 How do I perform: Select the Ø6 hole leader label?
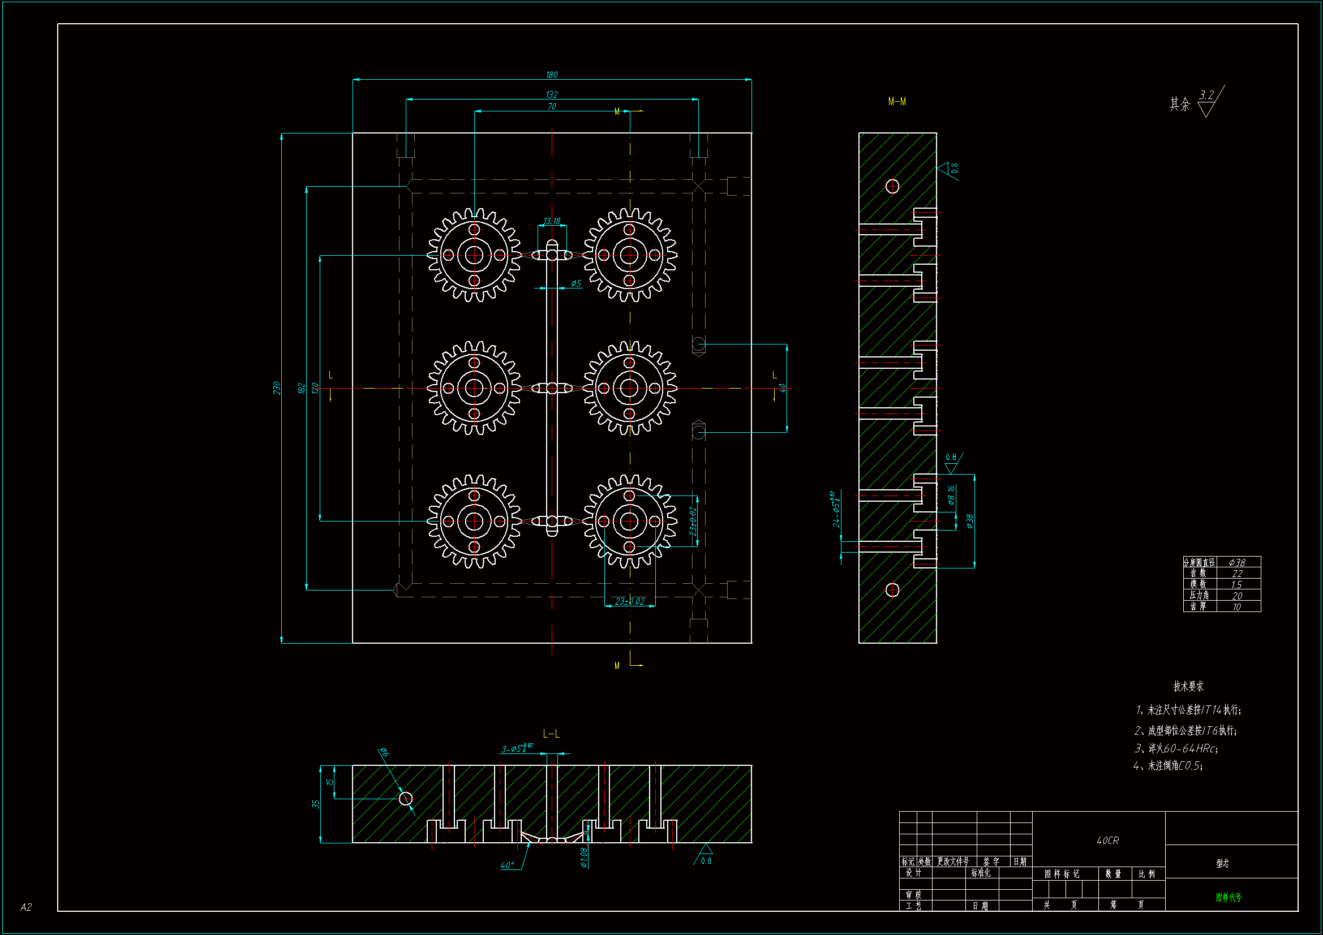point(384,752)
